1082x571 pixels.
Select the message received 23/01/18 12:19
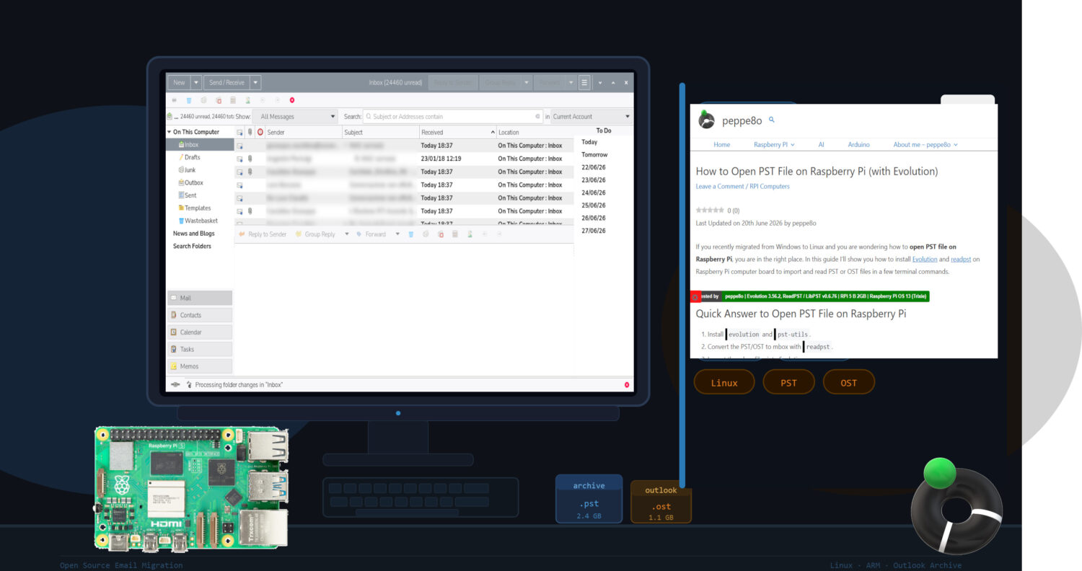[x=404, y=159]
